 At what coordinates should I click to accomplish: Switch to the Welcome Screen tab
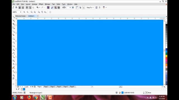point(20,16)
